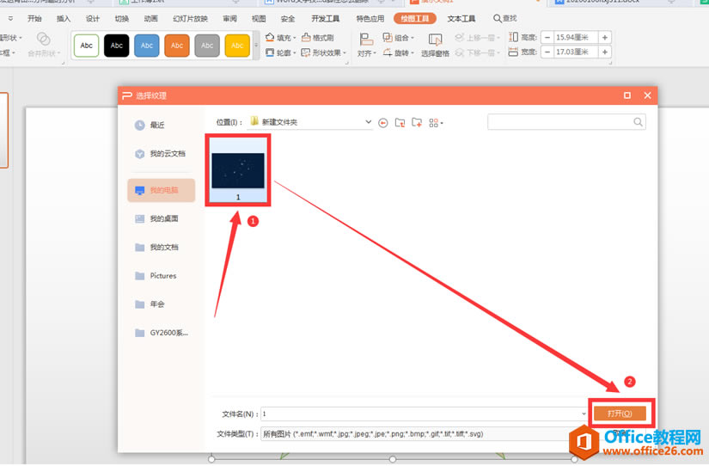This screenshot has height=466, width=709.
Task: Select 我的电脑 in the sidebar
Action: point(162,191)
